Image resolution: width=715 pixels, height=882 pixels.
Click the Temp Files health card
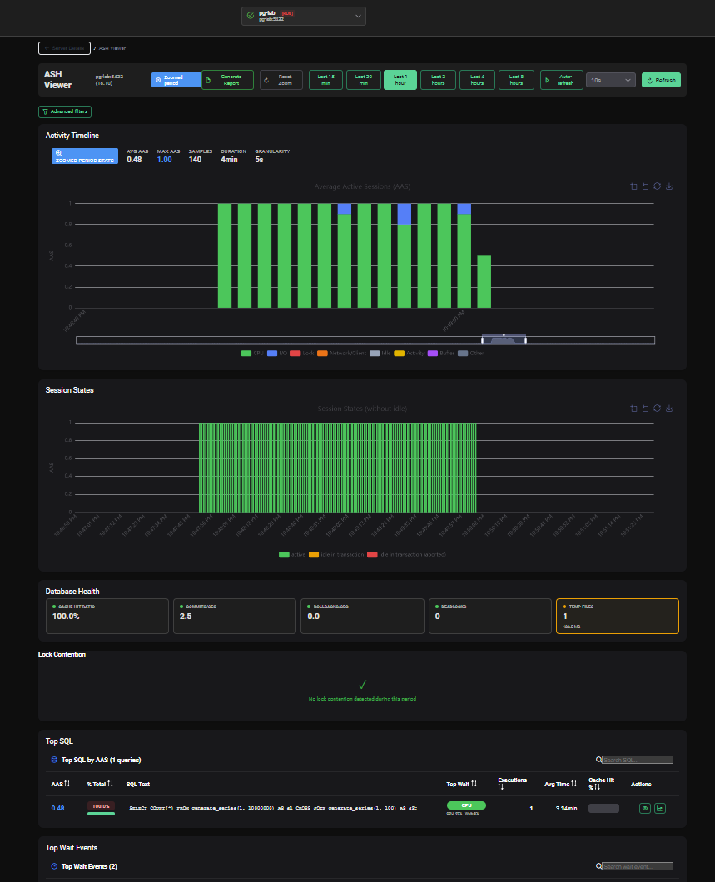pos(617,616)
